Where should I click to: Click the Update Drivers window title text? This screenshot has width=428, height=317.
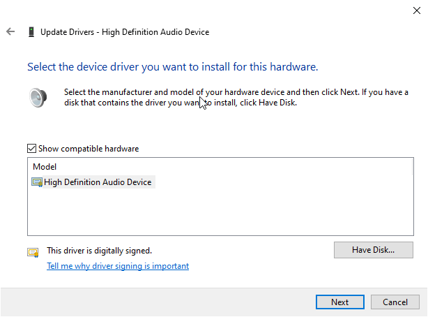click(125, 31)
